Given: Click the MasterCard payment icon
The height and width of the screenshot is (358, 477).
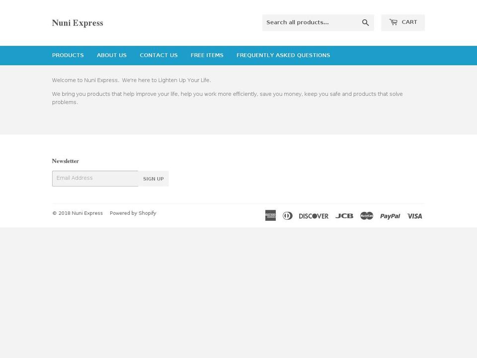Looking at the screenshot, I should coord(367,216).
